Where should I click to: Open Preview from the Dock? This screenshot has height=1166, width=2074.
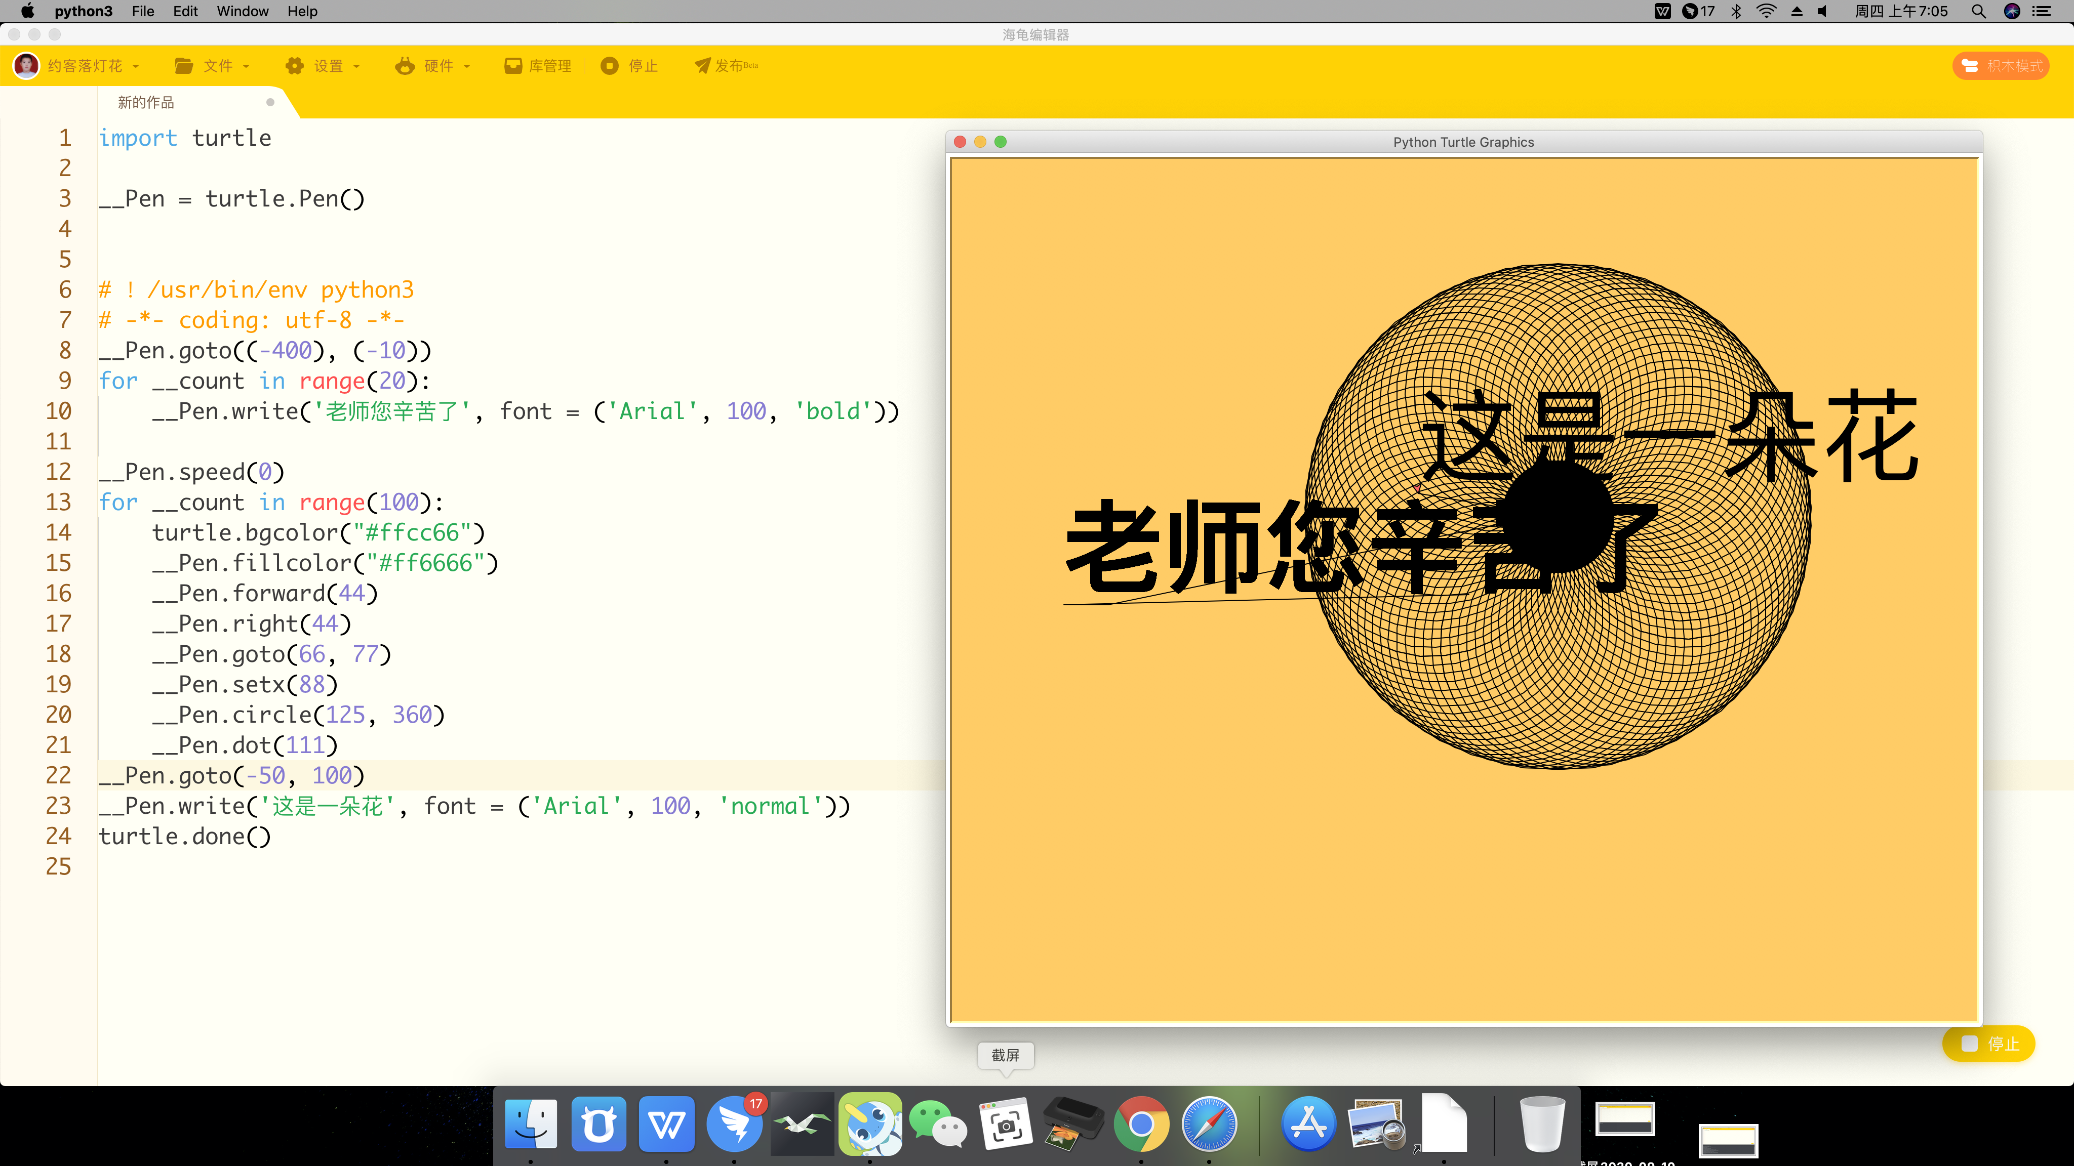(x=1377, y=1123)
